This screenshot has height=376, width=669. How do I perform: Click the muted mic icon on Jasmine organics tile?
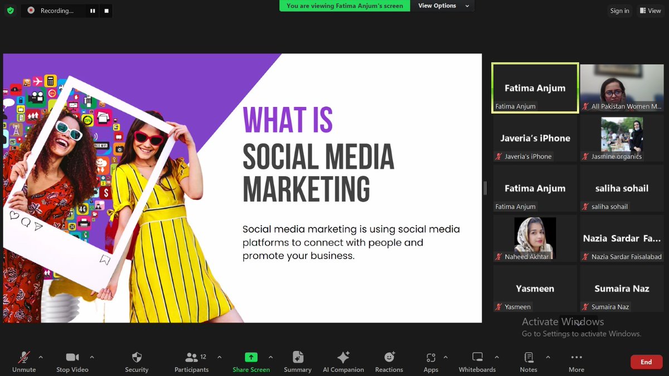pos(586,157)
